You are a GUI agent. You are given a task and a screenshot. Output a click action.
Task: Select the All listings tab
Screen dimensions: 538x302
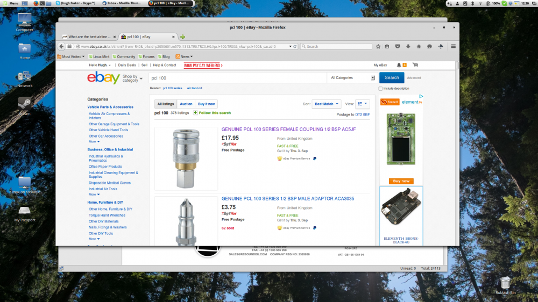coord(165,104)
